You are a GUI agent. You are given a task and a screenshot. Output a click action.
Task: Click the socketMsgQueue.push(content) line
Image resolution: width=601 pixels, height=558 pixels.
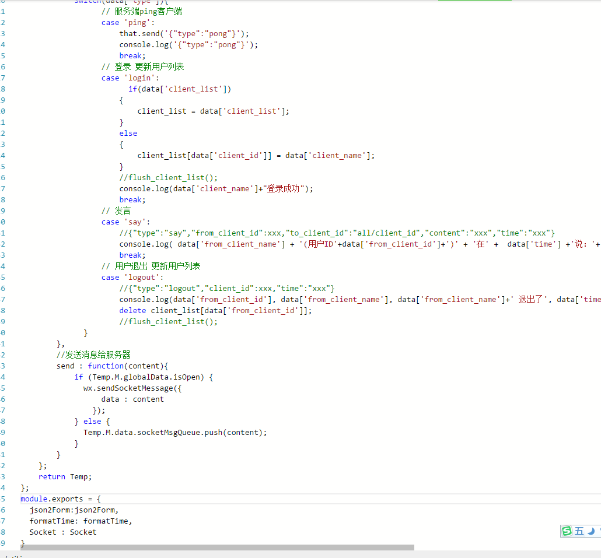click(x=175, y=433)
